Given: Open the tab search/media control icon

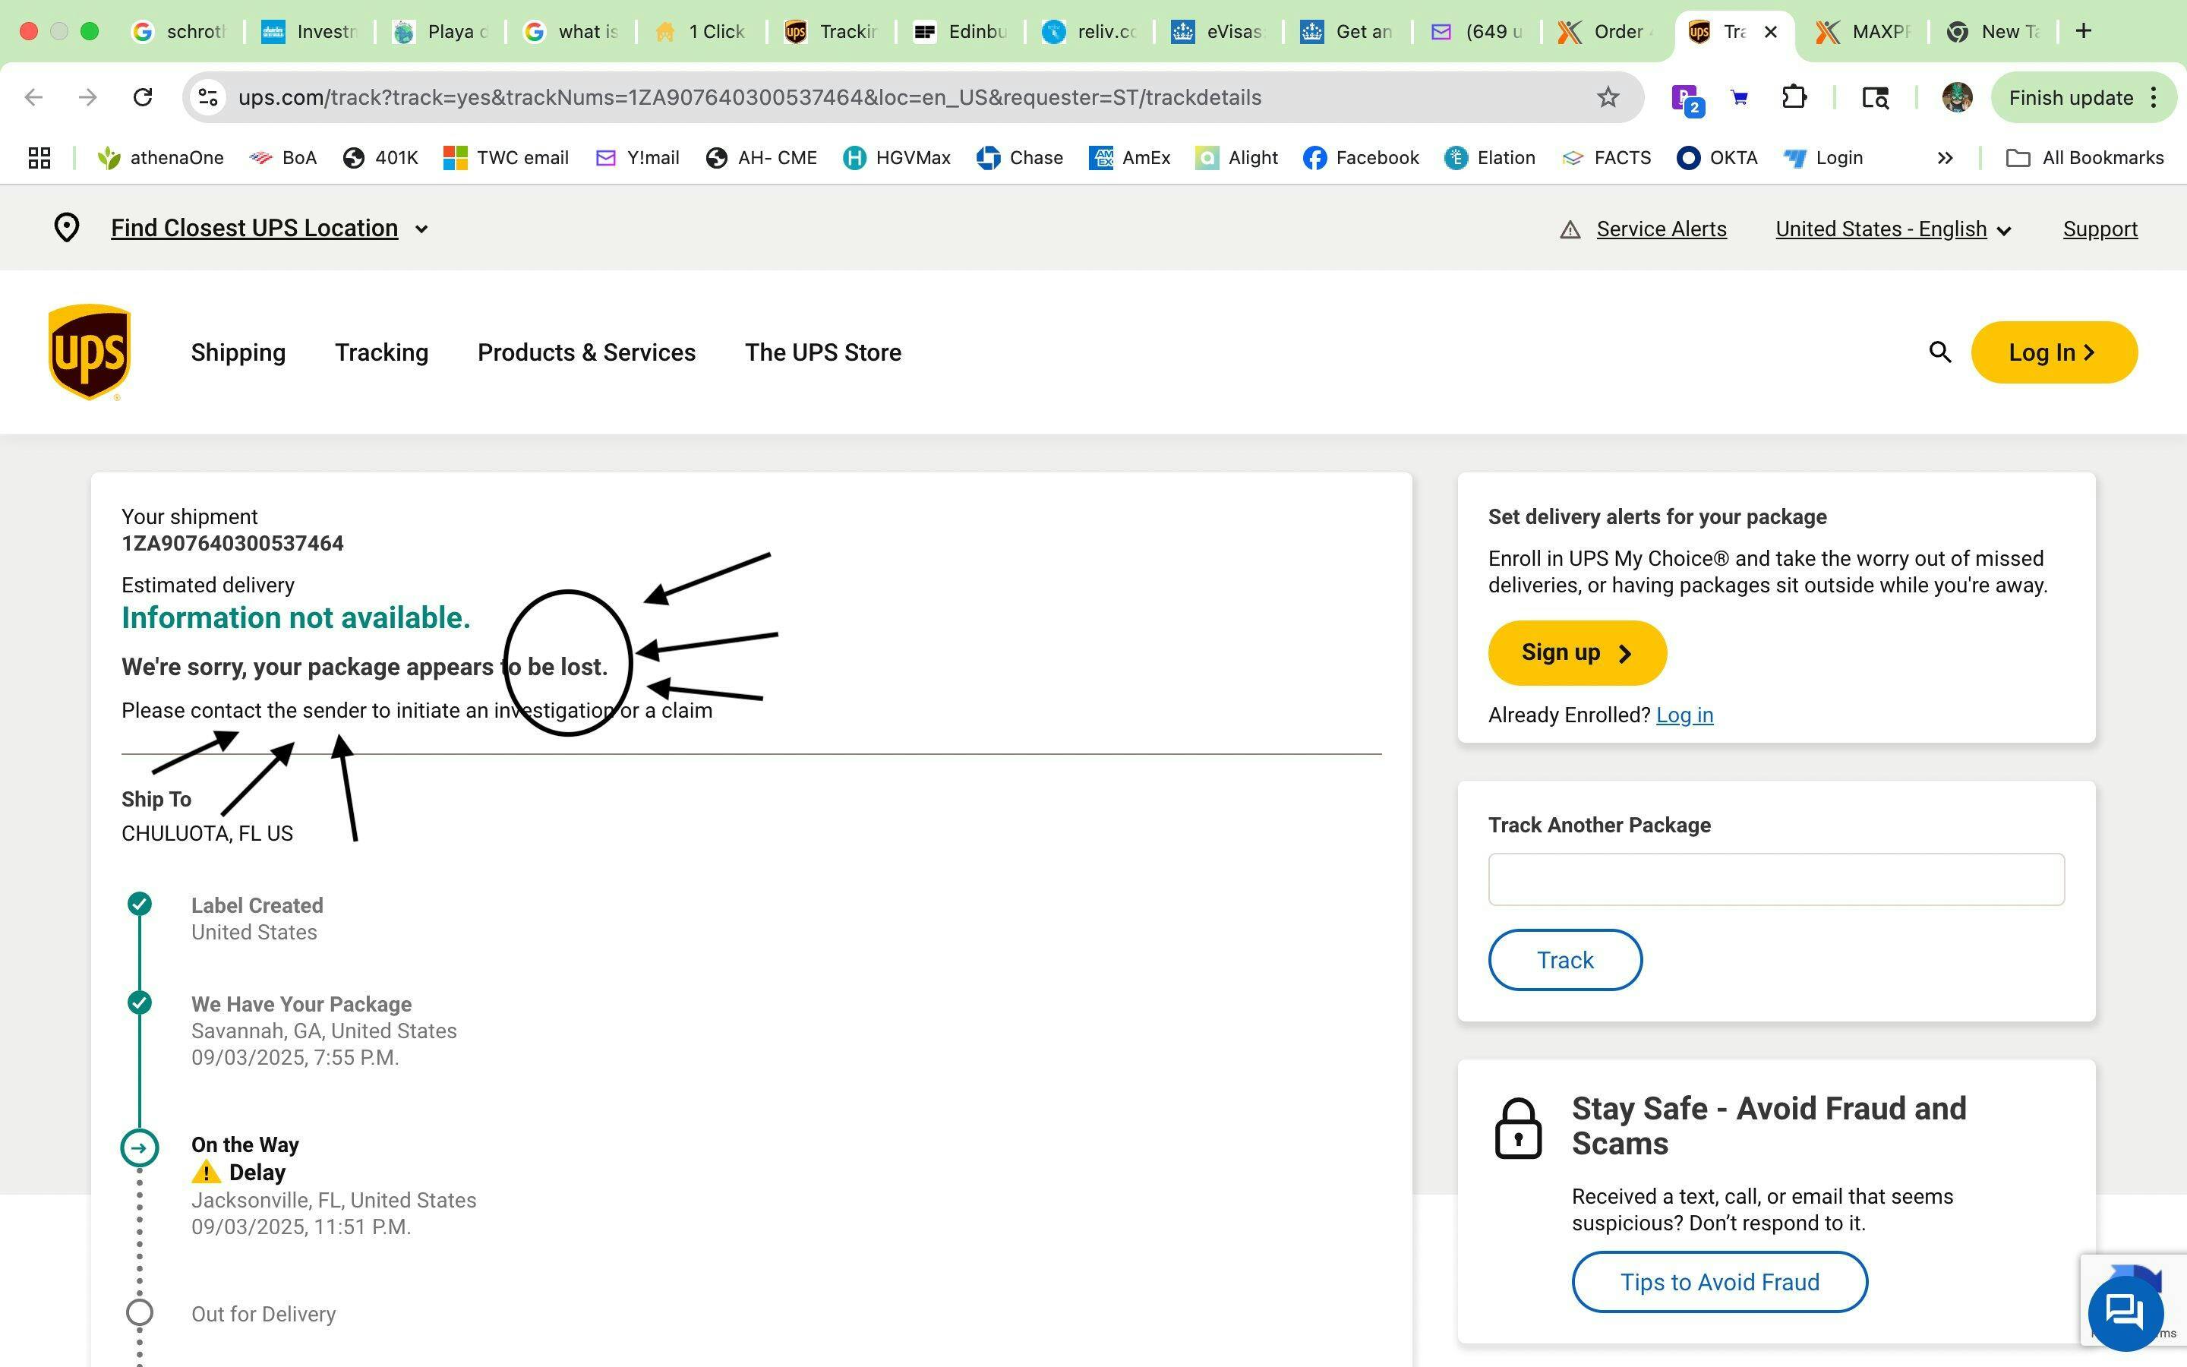Looking at the screenshot, I should tap(1875, 96).
